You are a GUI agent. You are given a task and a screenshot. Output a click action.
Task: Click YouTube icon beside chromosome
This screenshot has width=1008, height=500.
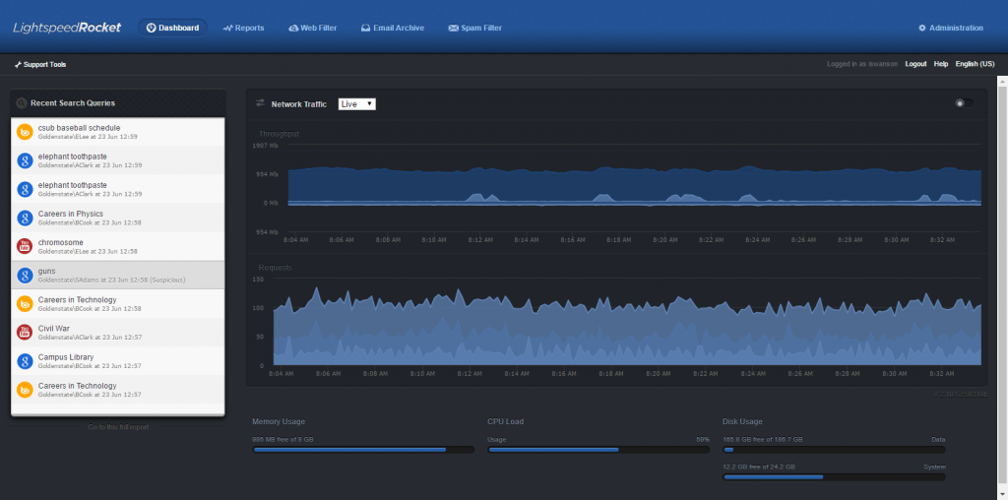pyautogui.click(x=25, y=246)
